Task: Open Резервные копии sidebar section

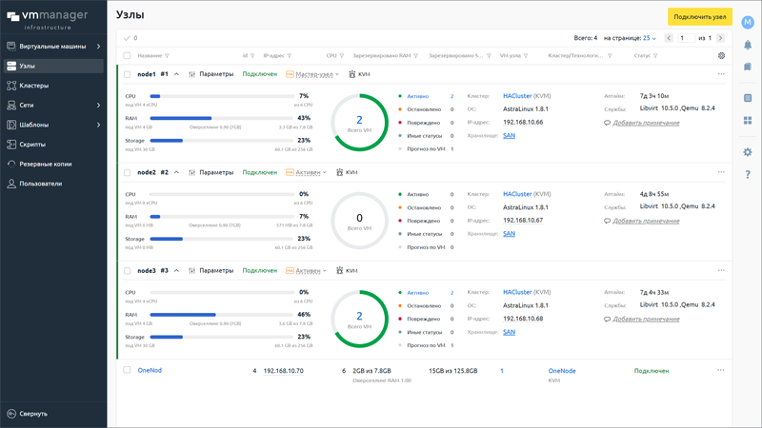Action: (x=46, y=164)
